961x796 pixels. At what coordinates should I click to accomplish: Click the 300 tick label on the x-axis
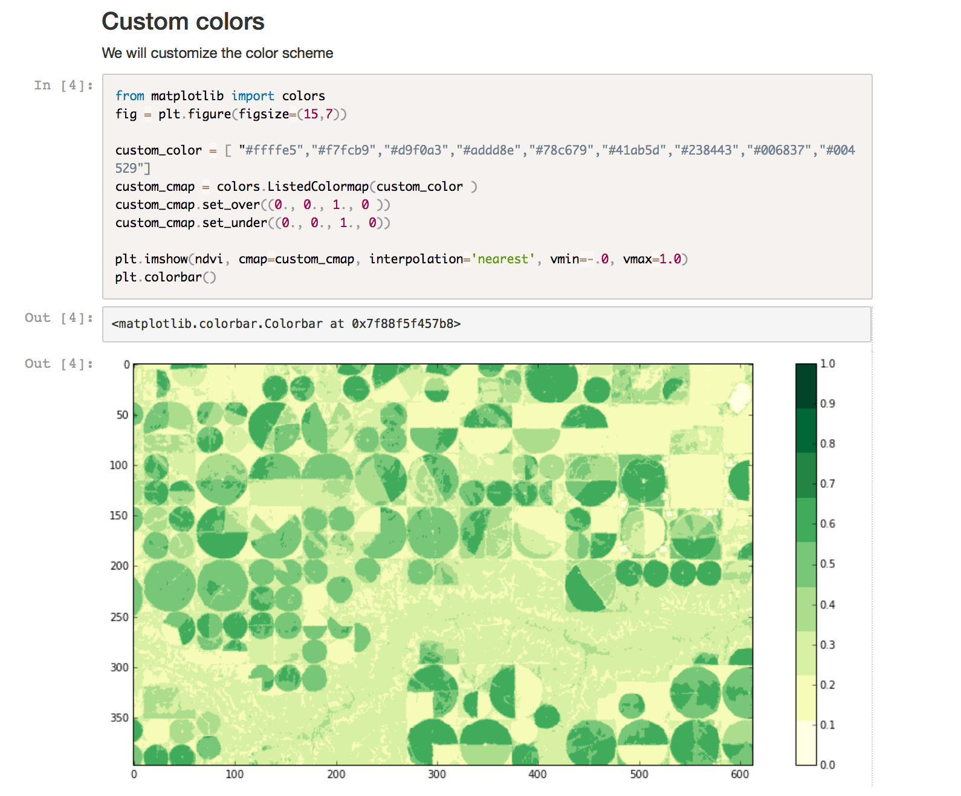pos(436,774)
